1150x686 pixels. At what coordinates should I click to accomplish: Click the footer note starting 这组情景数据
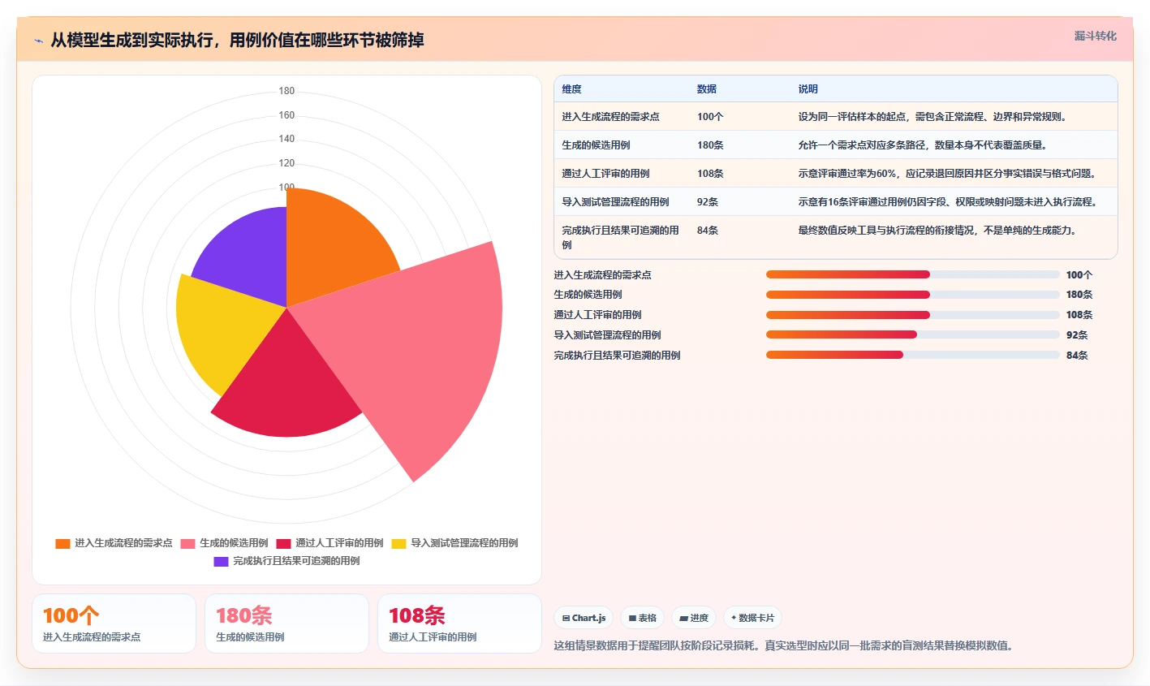pyautogui.click(x=784, y=646)
